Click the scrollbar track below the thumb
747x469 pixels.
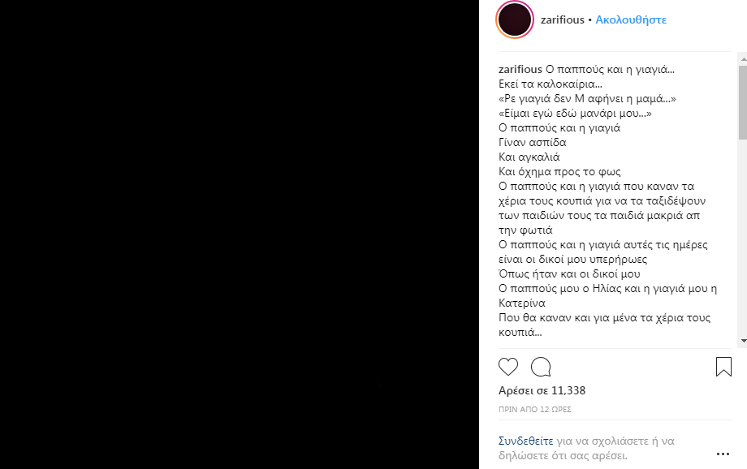[x=742, y=243]
